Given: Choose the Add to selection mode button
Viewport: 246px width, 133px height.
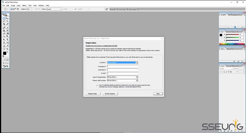Looking at the screenshot, I should [13, 9].
